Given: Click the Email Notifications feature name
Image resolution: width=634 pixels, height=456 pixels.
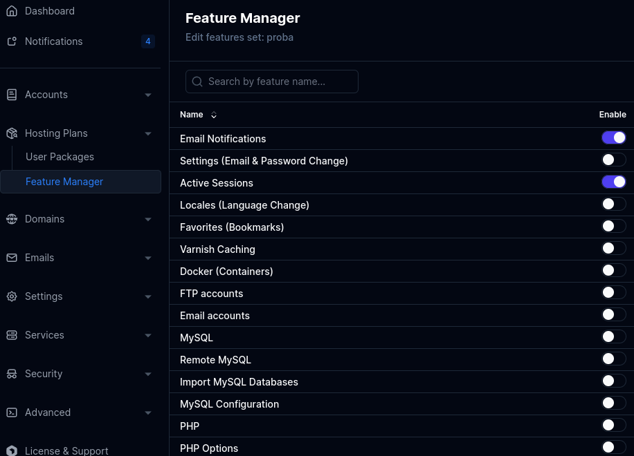Looking at the screenshot, I should [223, 139].
